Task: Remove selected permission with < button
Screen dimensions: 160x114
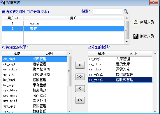Action: click(x=80, y=88)
